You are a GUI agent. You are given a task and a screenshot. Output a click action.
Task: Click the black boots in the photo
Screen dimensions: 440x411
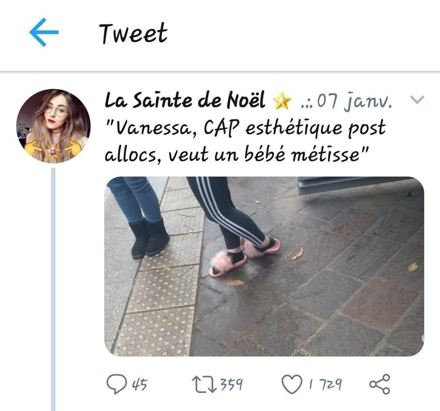(149, 236)
